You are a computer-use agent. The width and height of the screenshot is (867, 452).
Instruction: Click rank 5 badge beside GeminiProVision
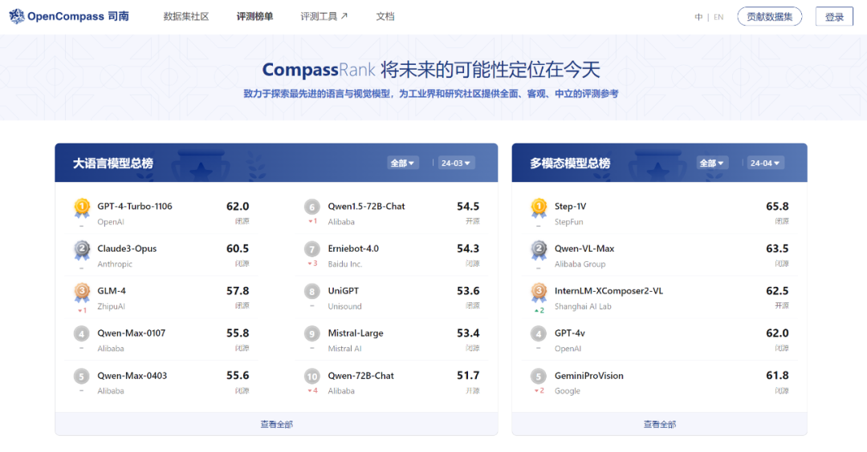coord(539,377)
